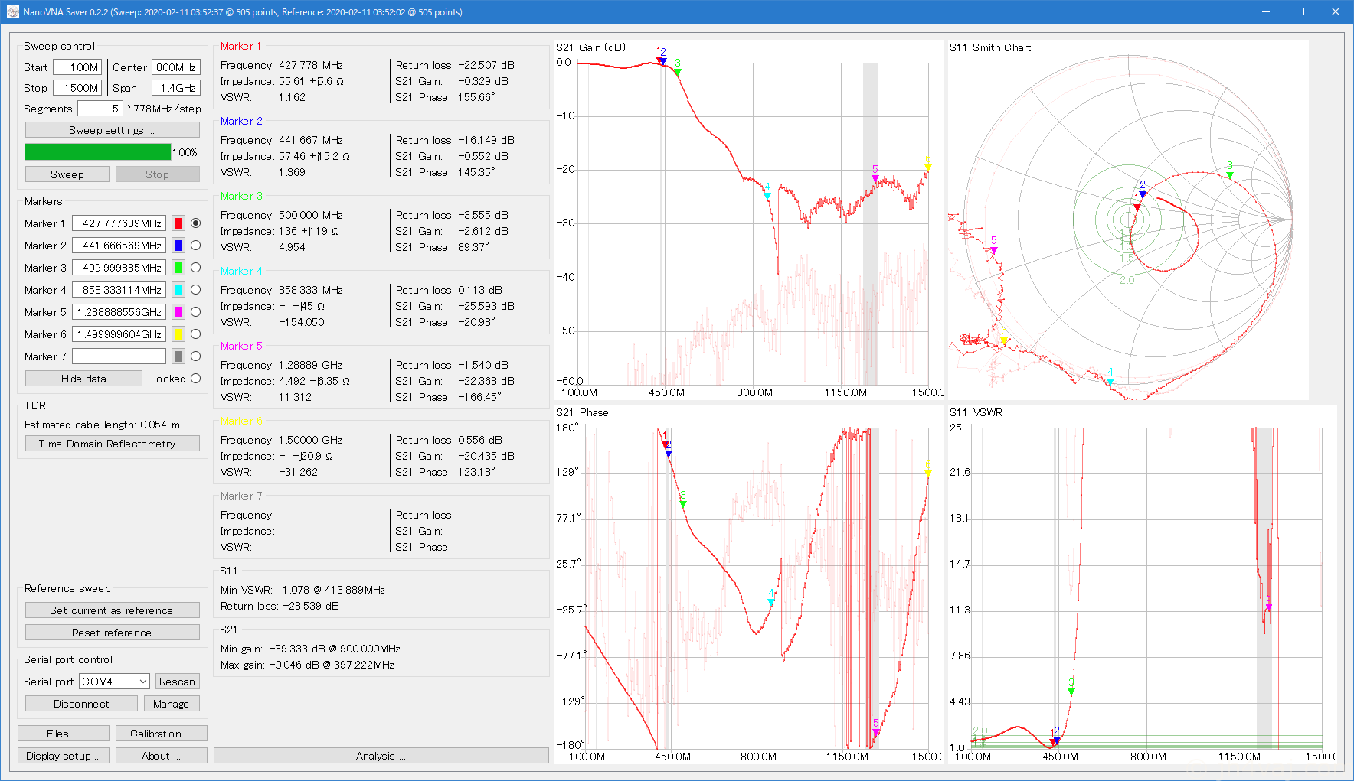This screenshot has width=1354, height=781.
Task: Select Marker 2 radio button
Action: click(196, 246)
